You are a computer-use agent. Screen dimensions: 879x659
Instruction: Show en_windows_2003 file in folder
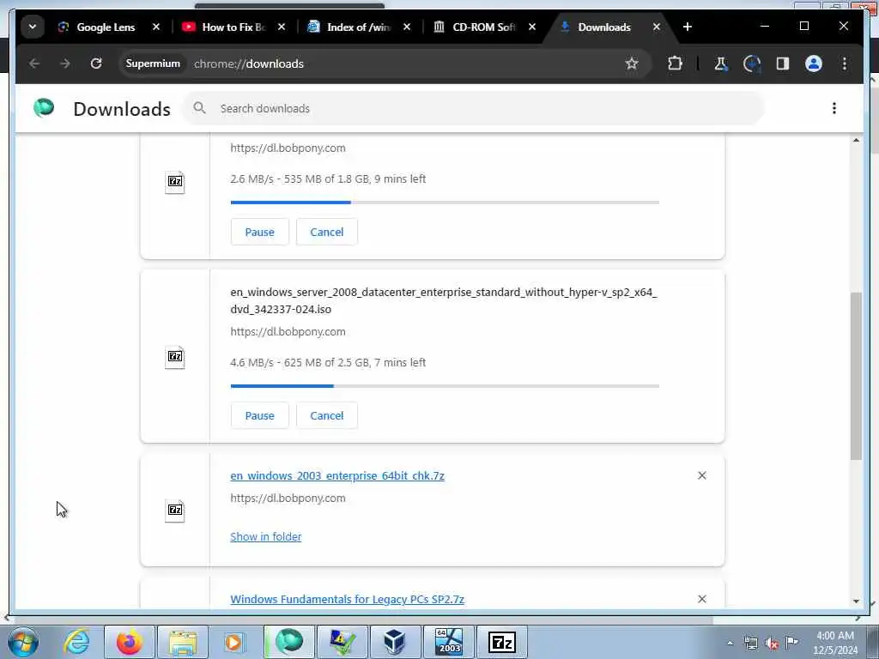266,537
